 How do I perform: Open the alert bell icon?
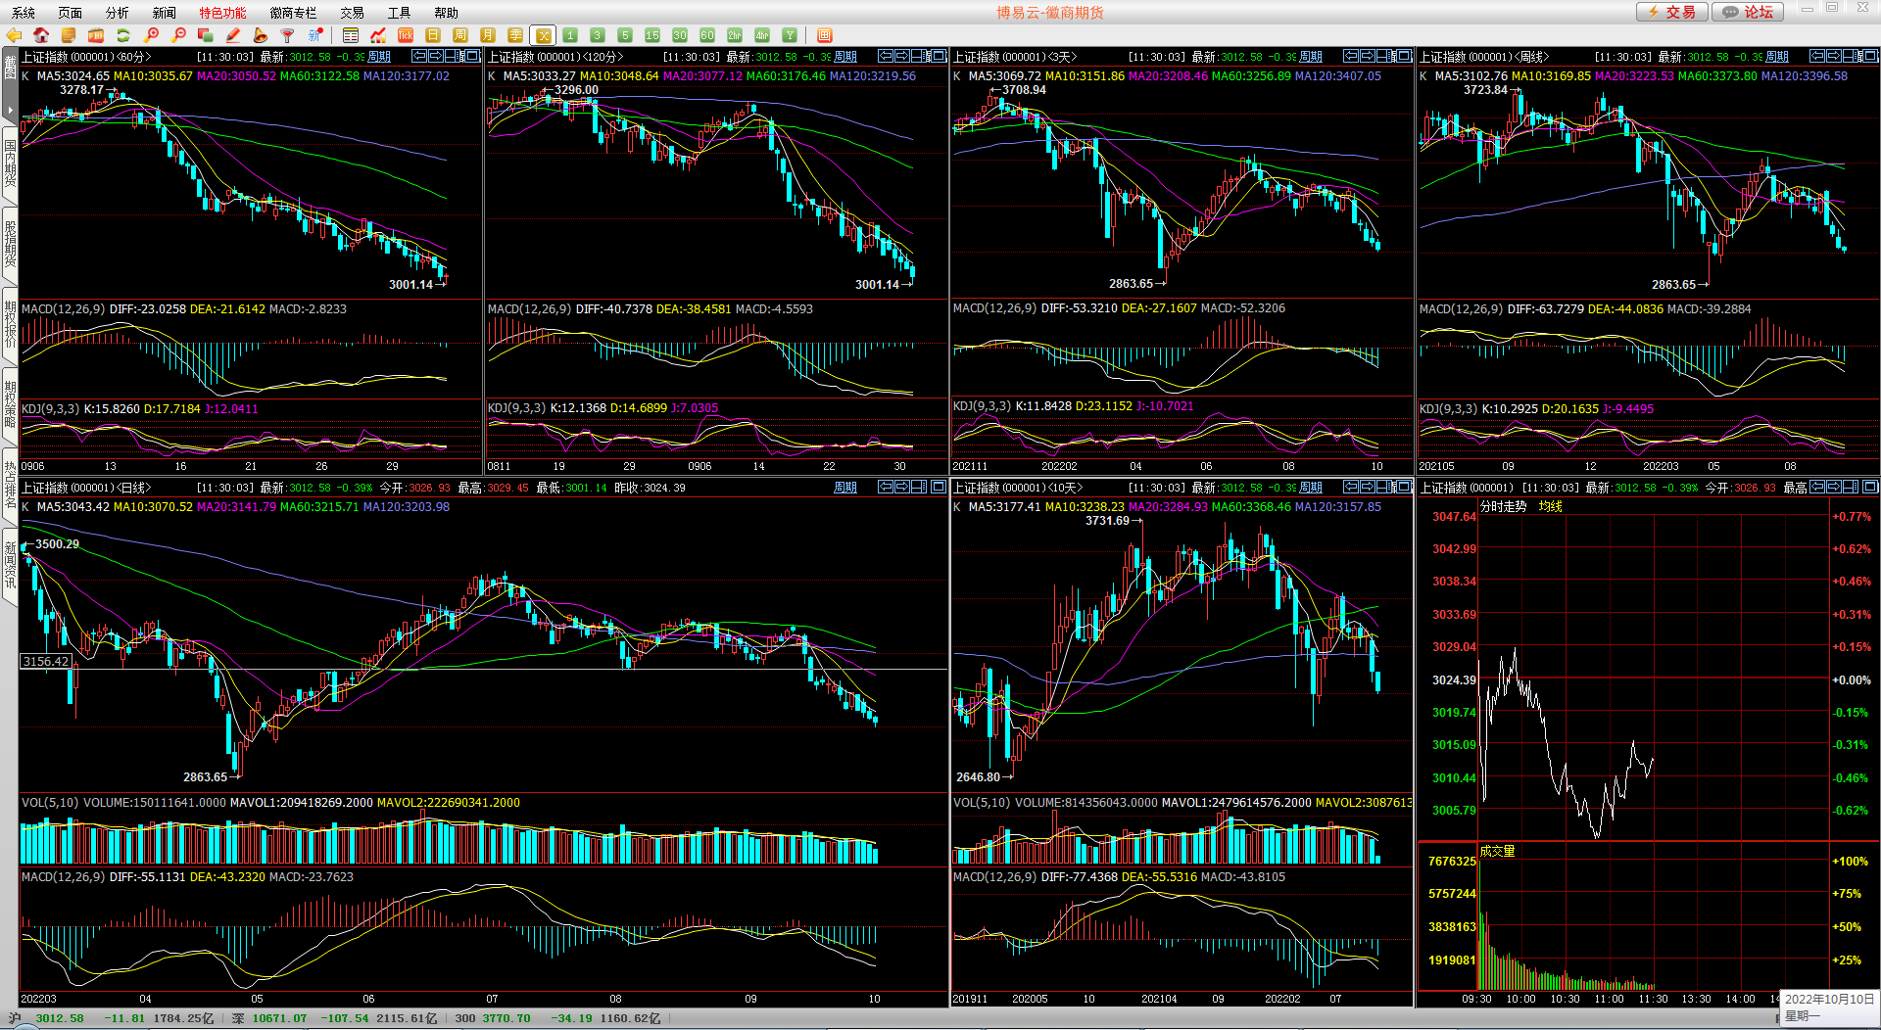click(261, 35)
